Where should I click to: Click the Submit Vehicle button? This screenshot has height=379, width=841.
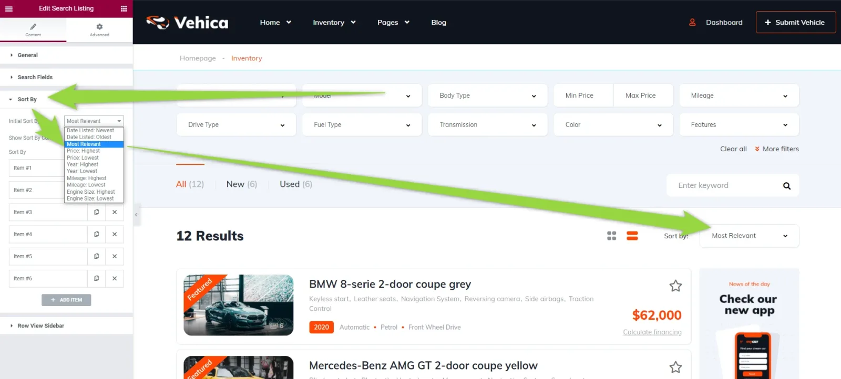796,22
